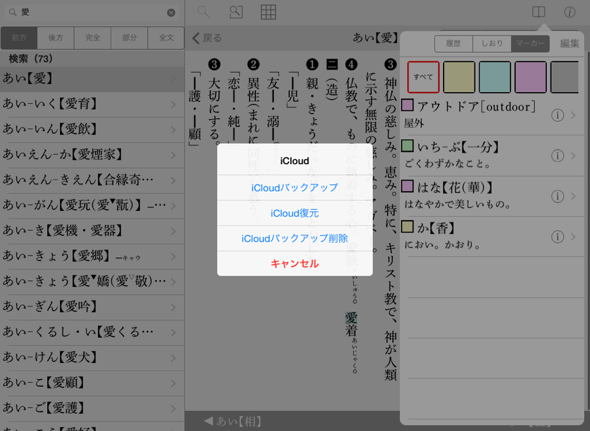The height and width of the screenshot is (431, 590).
Task: Filter by the purple marker swatch
Action: 530,77
